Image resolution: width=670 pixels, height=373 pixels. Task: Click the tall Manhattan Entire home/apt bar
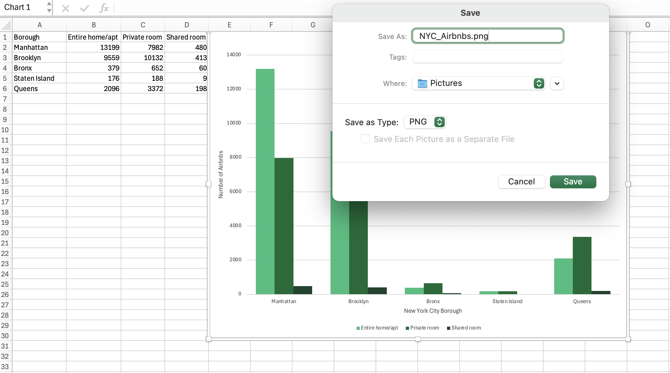265,180
